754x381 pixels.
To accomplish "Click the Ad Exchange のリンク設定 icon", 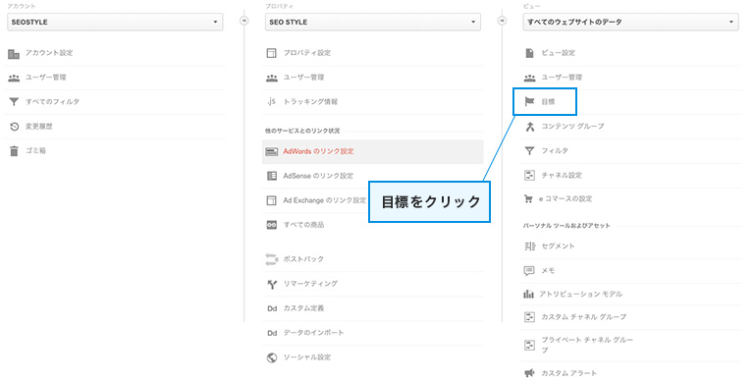I will click(272, 200).
